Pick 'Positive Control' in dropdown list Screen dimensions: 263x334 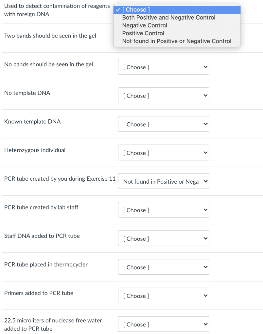143,33
